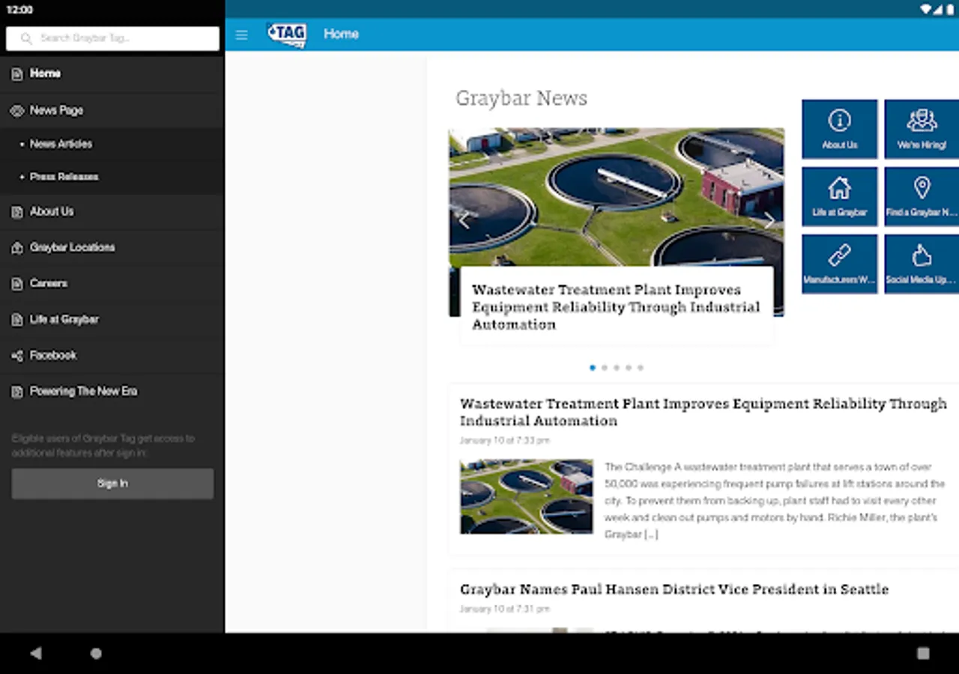Click the document icon beside Careers
Image resolution: width=959 pixels, height=674 pixels.
[x=17, y=284]
